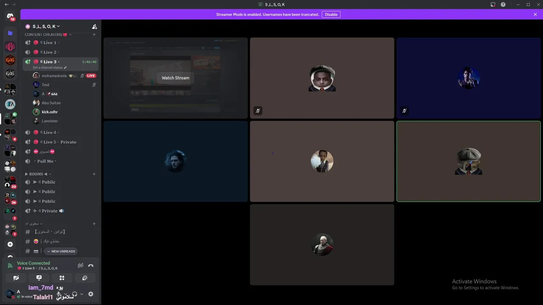The width and height of the screenshot is (543, 305).
Task: Jump to NEW UNREADS
Action: click(x=61, y=251)
